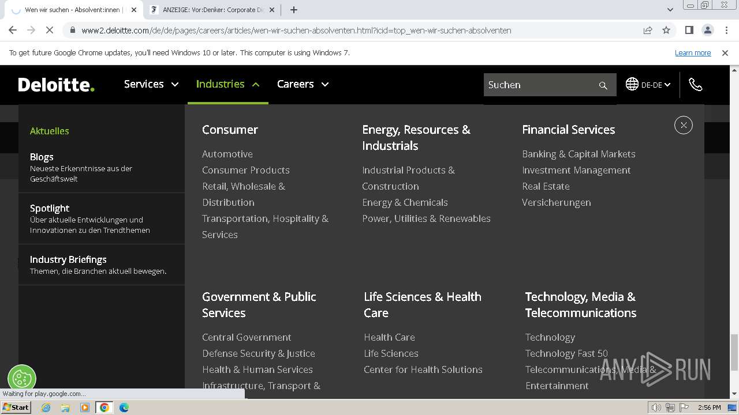
Task: Click the search magnifier icon
Action: (603, 85)
